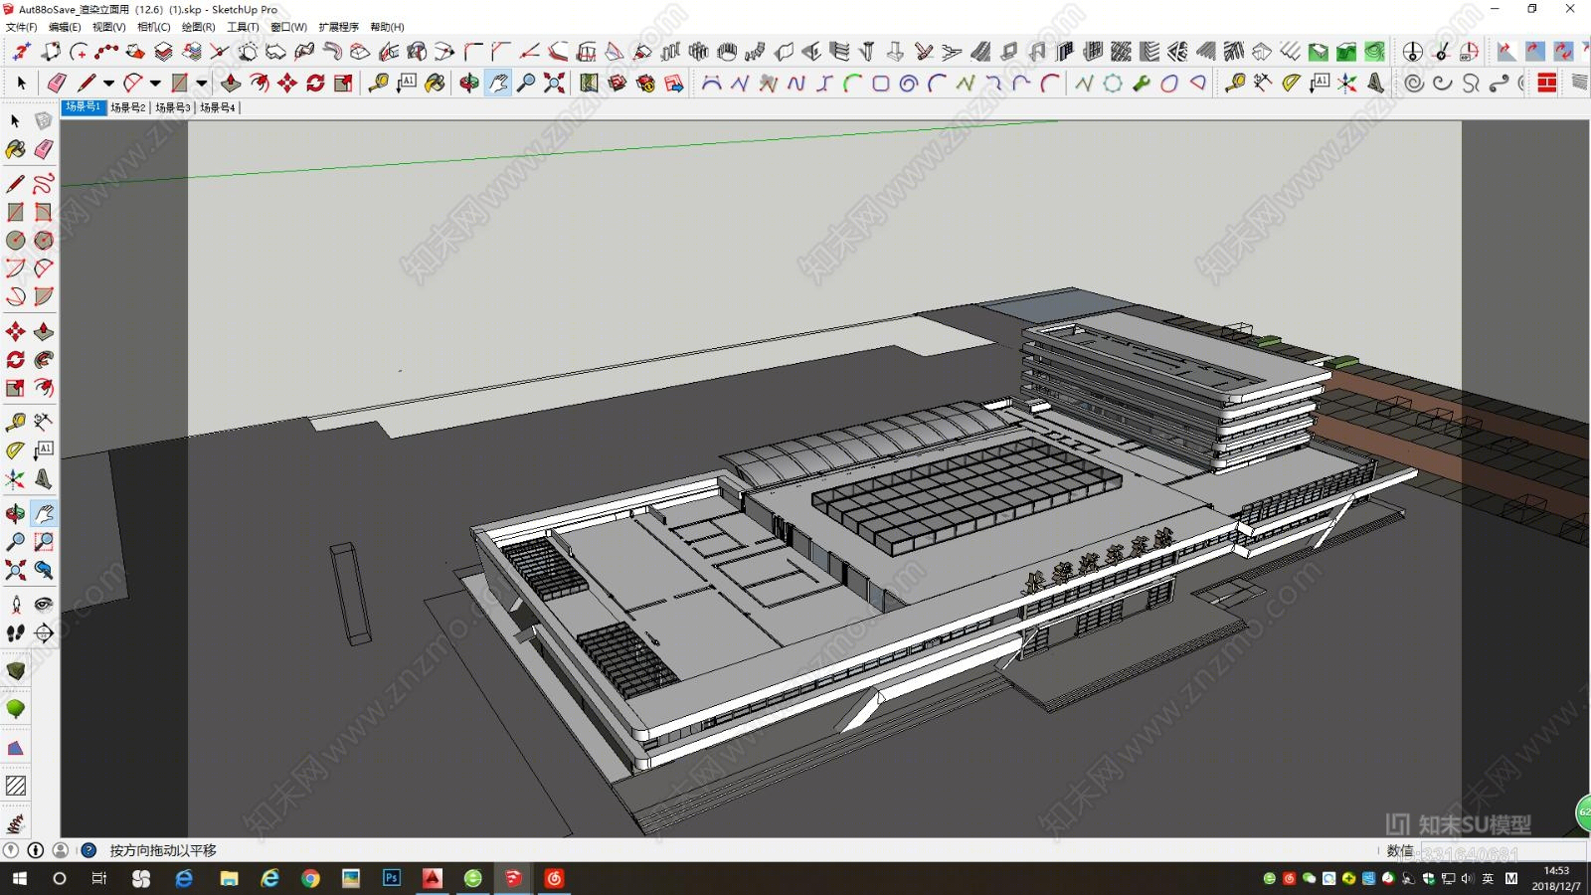Click the Windows Start button

click(19, 878)
